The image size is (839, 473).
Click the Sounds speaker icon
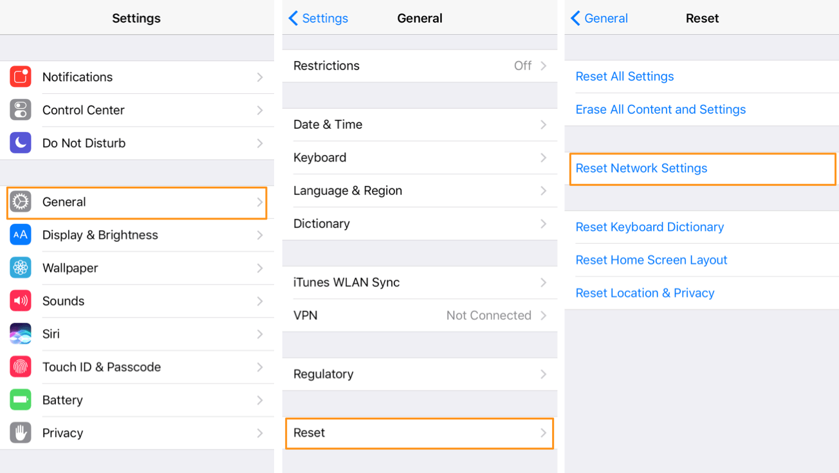(x=20, y=301)
